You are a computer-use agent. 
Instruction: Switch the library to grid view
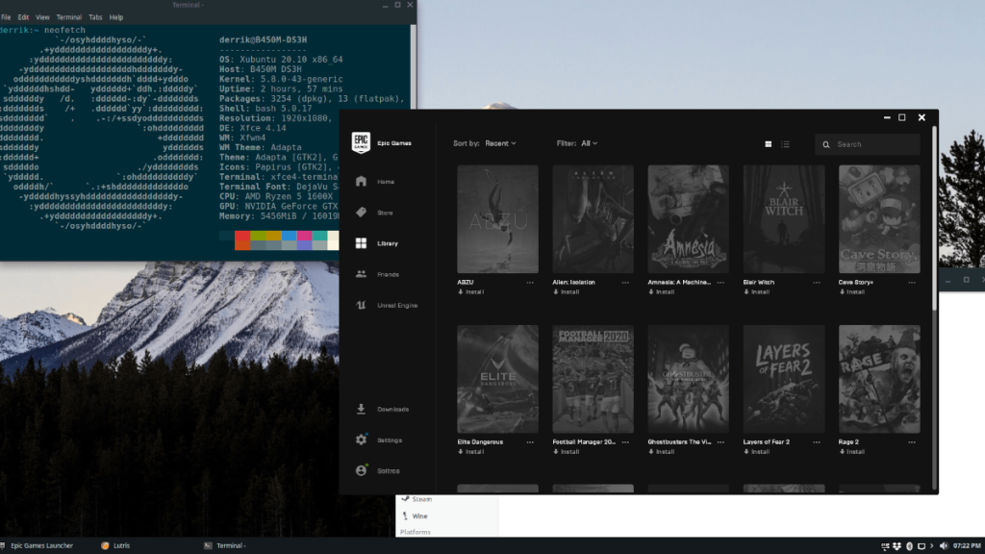click(767, 143)
